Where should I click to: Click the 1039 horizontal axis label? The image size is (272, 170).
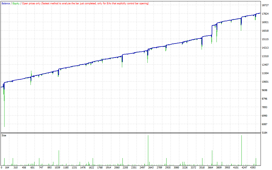pos(57,168)
